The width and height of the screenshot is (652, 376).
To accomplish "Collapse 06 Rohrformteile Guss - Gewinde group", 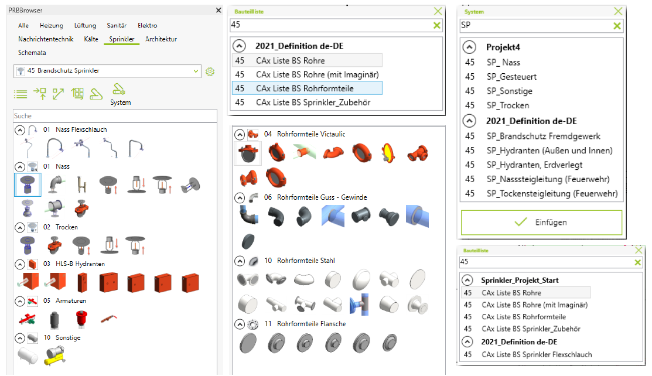I will click(x=240, y=198).
